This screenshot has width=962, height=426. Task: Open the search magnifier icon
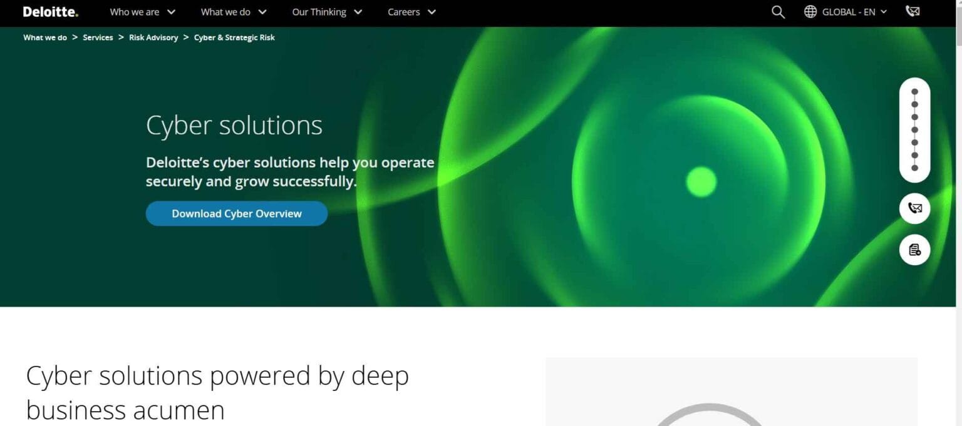pyautogui.click(x=778, y=12)
